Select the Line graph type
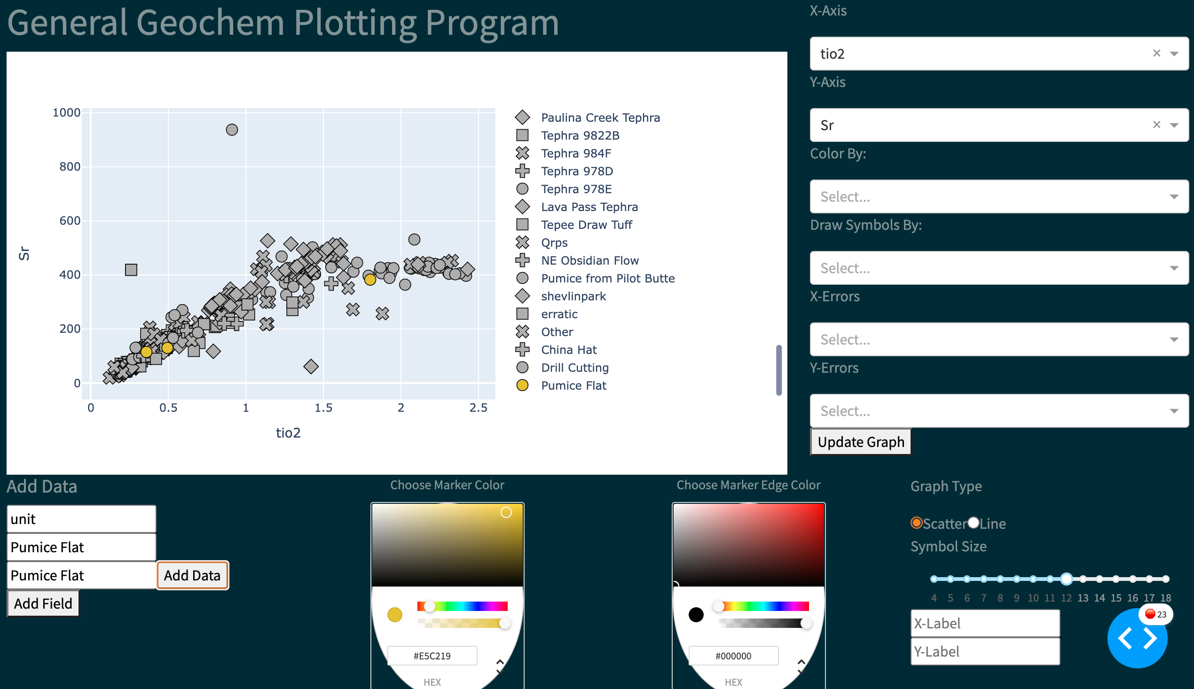The image size is (1194, 689). pyautogui.click(x=974, y=523)
